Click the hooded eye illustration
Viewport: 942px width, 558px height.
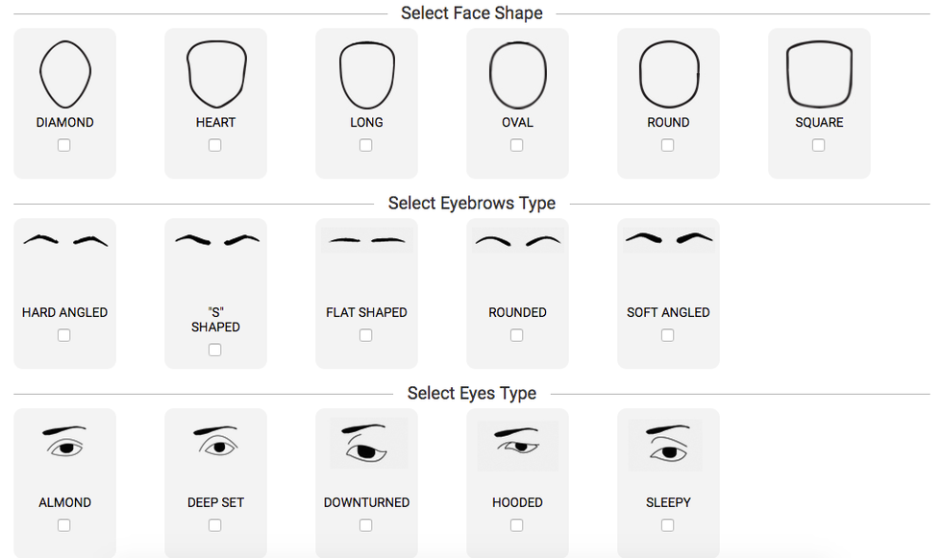point(518,443)
